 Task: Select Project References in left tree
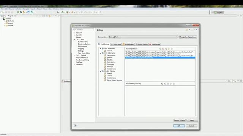(x=82, y=58)
